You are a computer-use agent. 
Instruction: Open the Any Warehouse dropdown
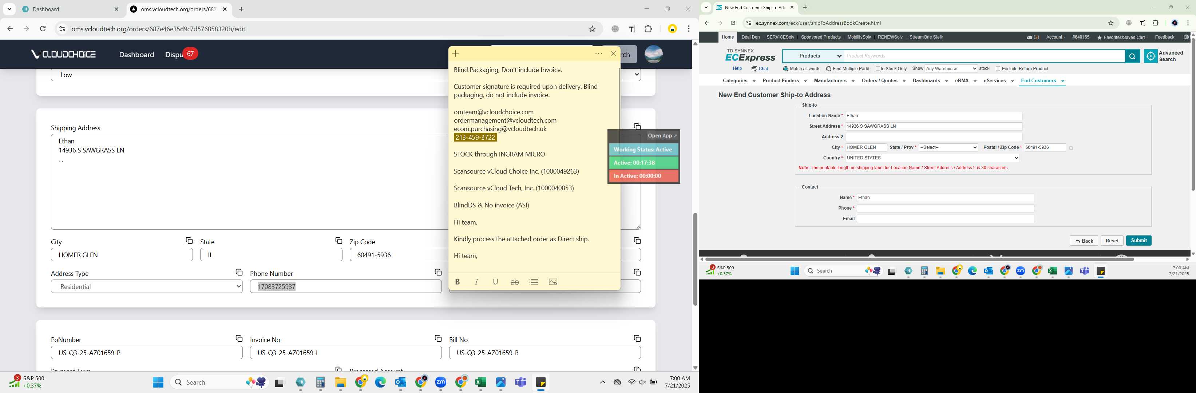click(x=951, y=69)
